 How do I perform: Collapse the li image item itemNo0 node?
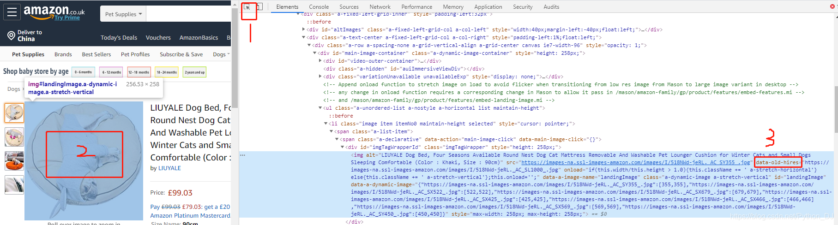pyautogui.click(x=326, y=124)
